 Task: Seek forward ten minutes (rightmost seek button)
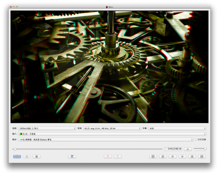[202, 156]
